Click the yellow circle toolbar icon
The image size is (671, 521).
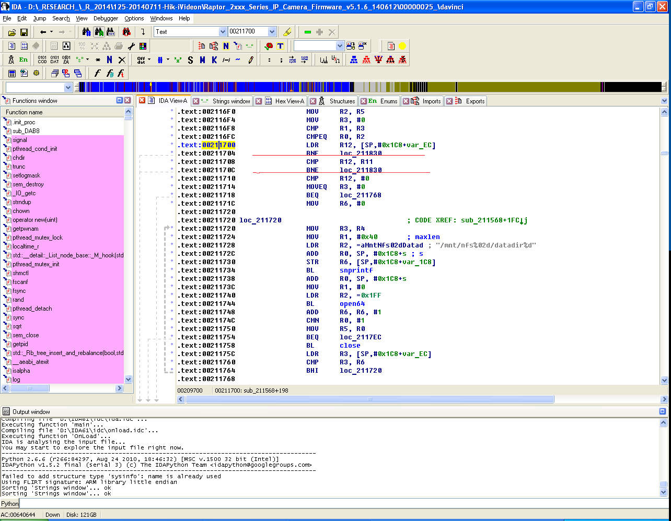click(402, 46)
